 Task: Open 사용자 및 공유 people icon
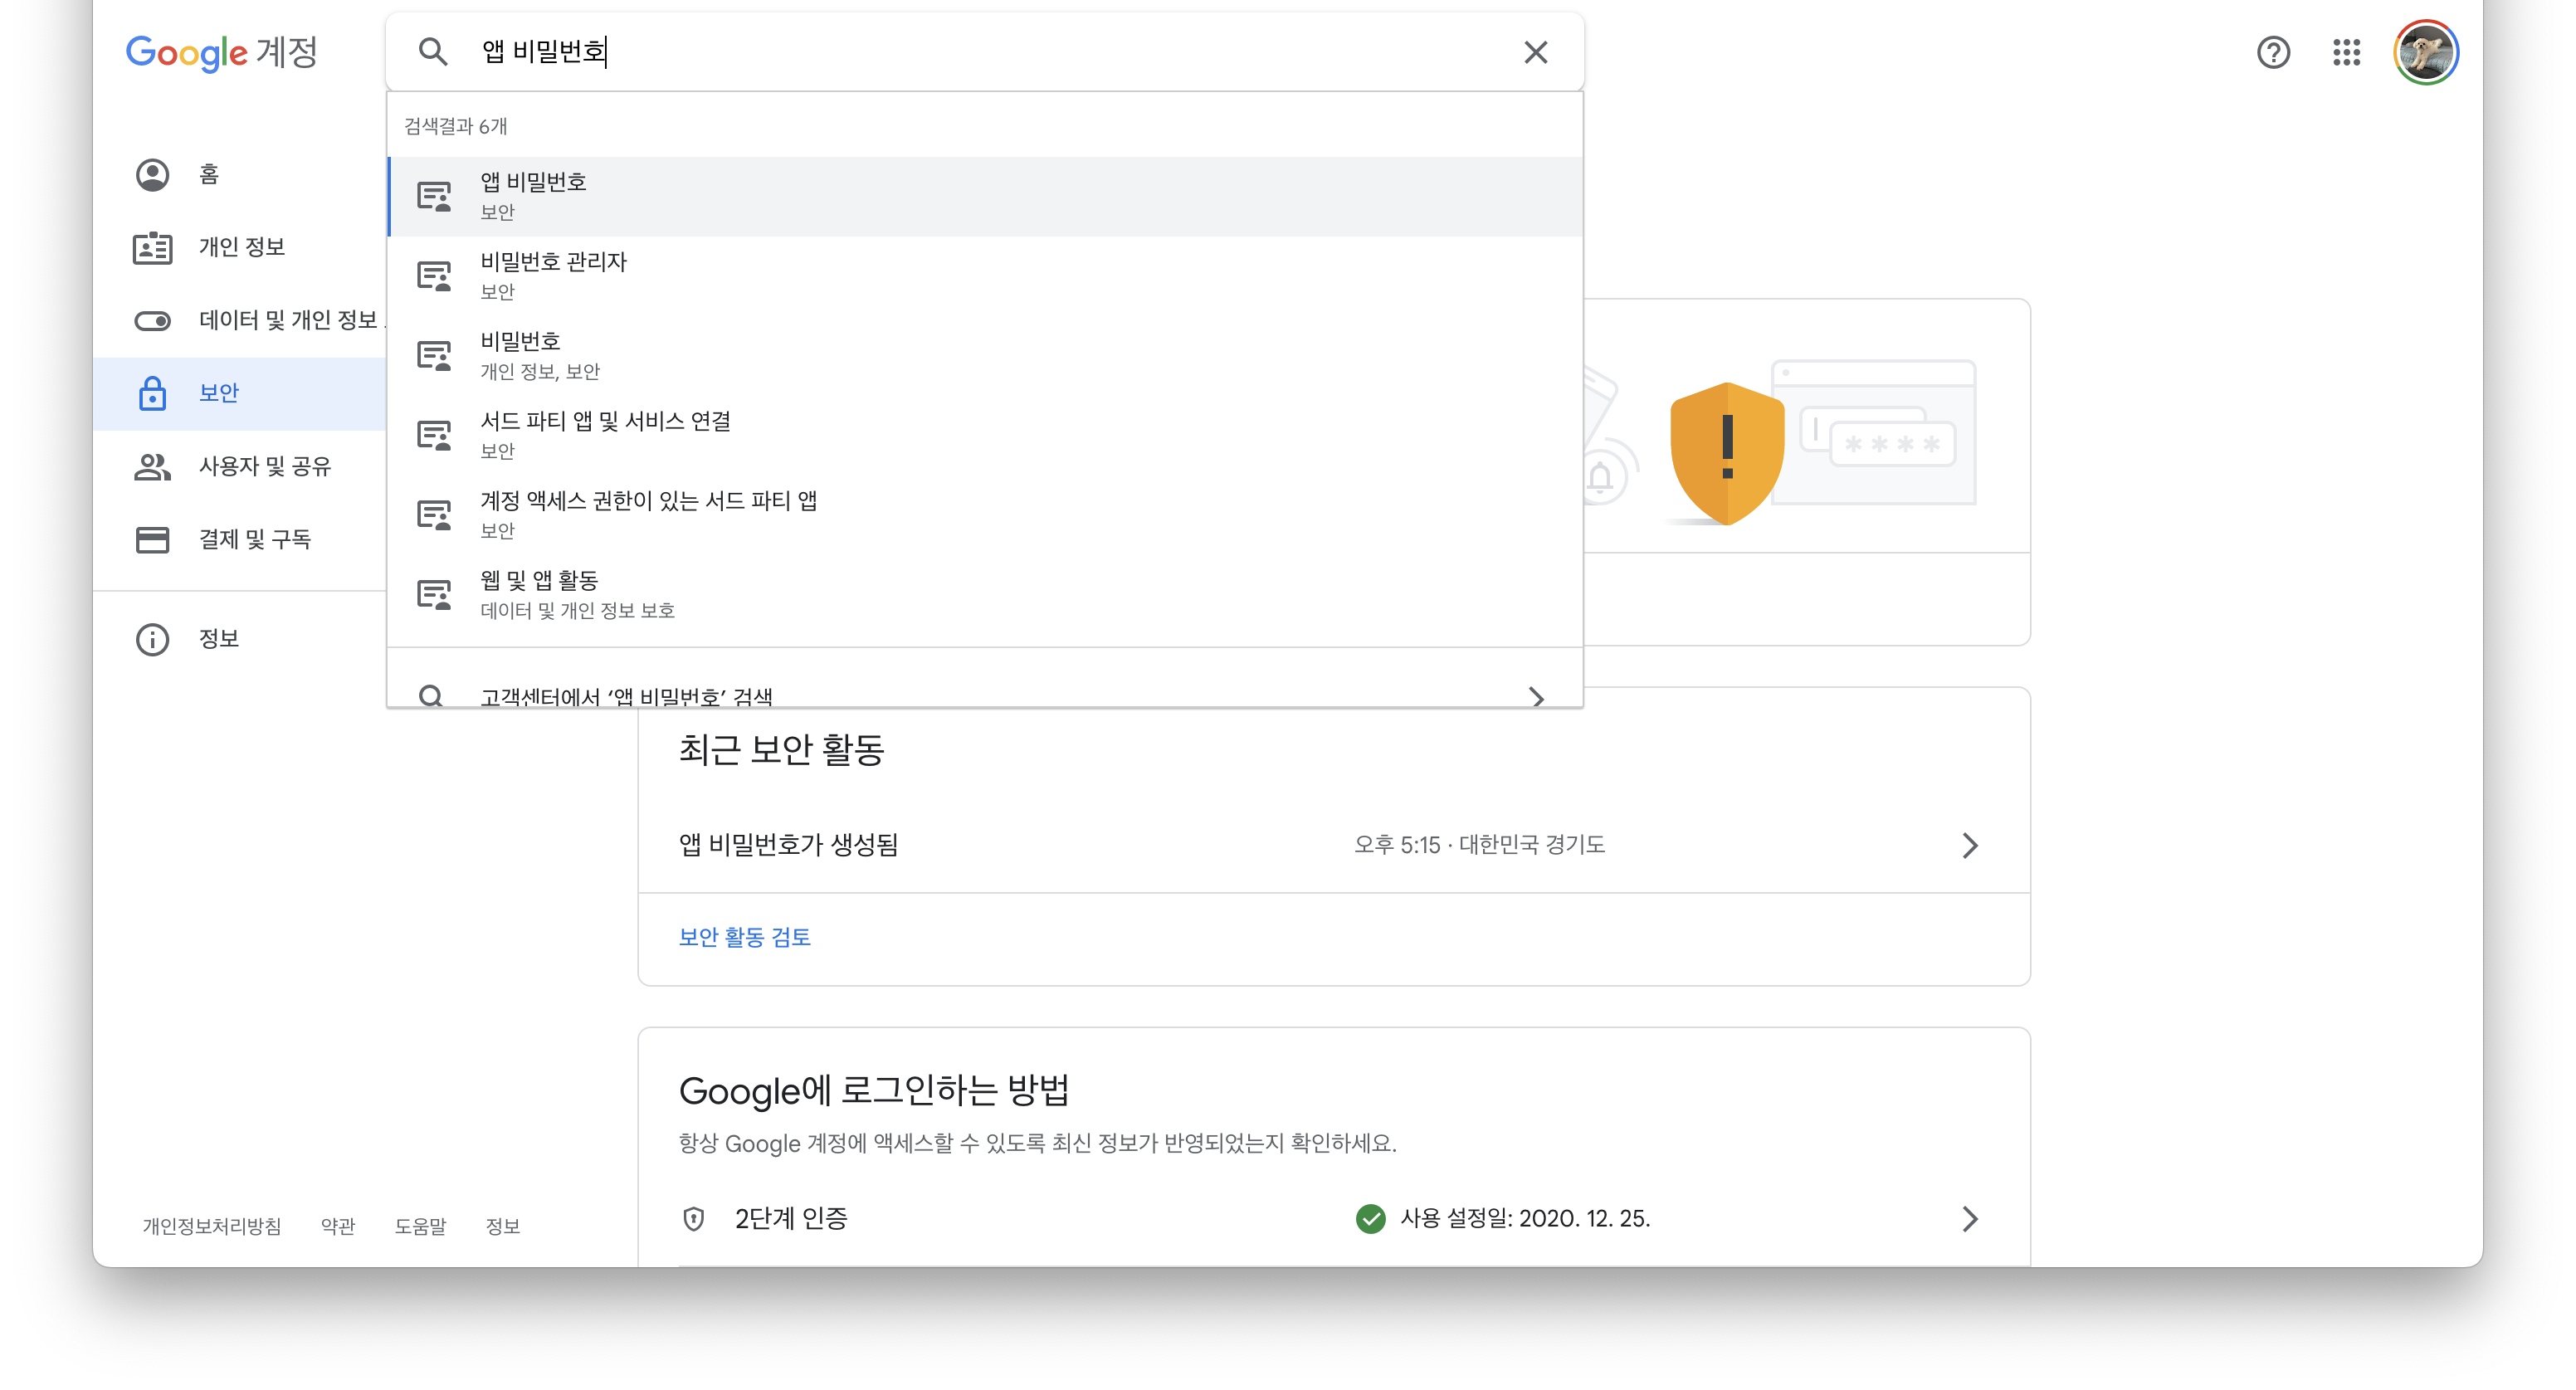click(153, 466)
